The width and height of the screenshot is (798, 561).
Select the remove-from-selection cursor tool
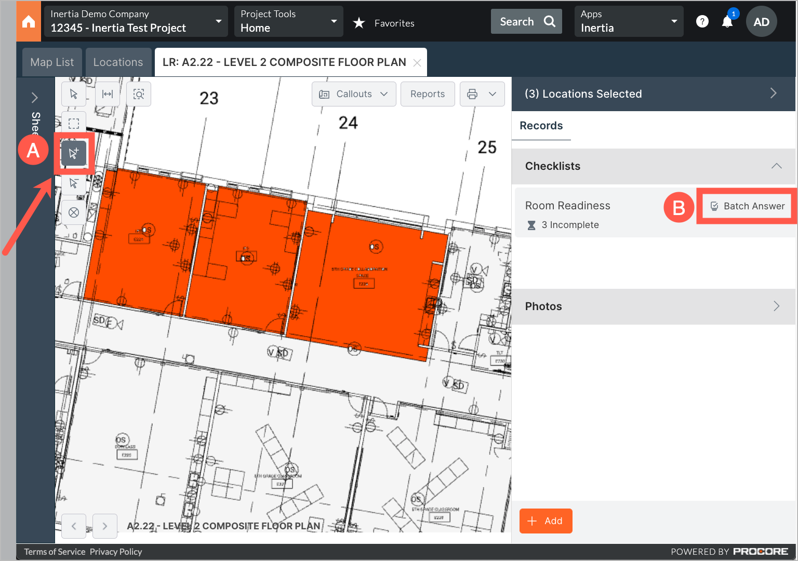point(74,183)
